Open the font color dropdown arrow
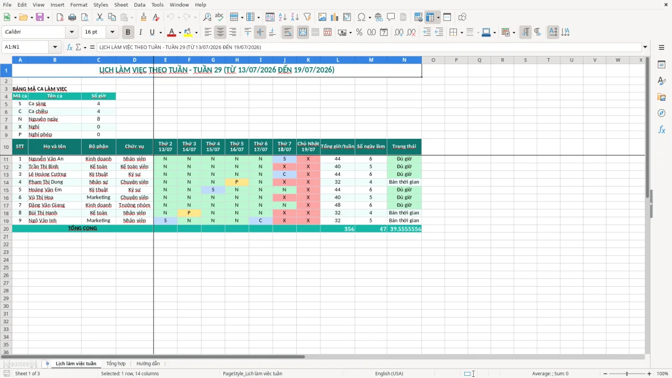 coord(180,32)
